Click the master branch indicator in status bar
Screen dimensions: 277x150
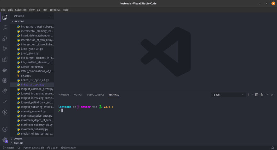tap(9, 148)
